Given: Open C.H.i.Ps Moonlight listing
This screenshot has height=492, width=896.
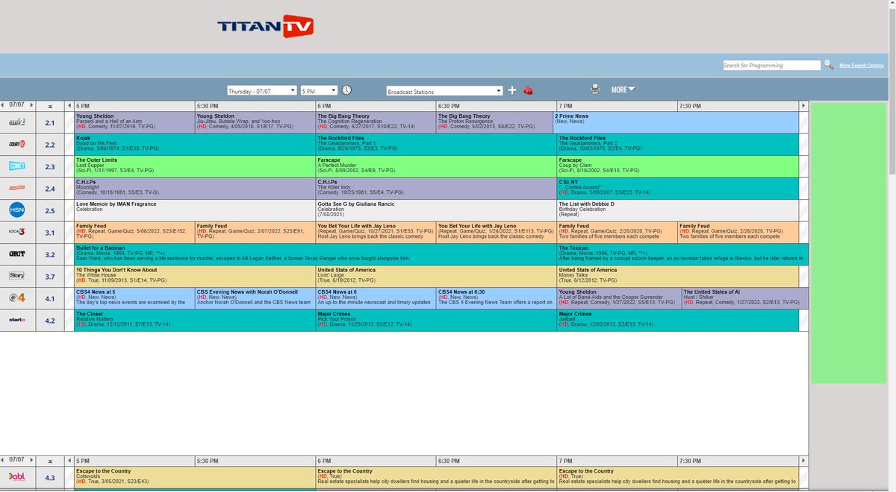Looking at the screenshot, I should point(194,188).
